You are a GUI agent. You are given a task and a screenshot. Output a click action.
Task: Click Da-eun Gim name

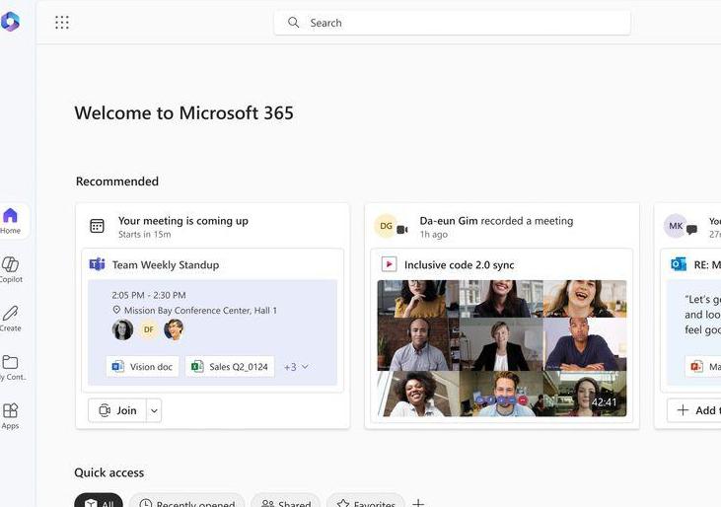449,221
